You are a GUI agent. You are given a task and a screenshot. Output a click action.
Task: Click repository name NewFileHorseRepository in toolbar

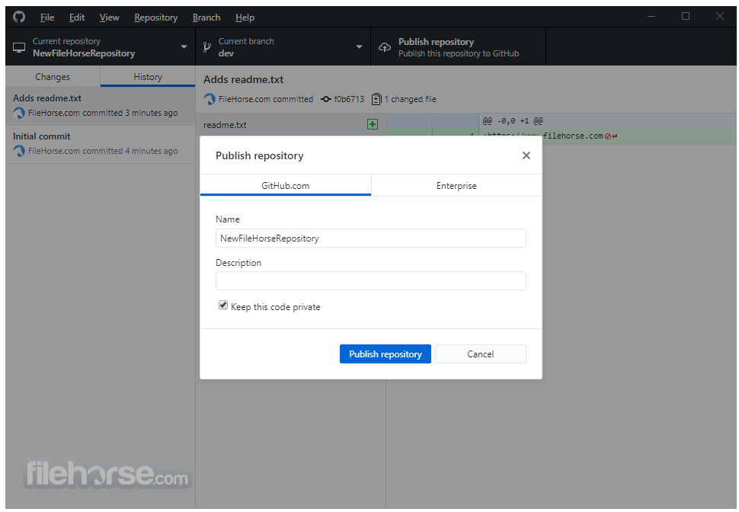coord(84,53)
